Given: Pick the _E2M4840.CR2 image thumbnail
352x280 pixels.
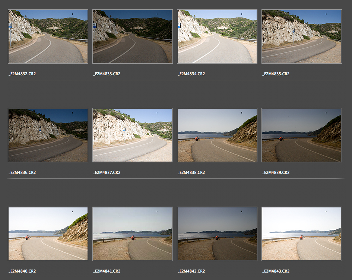Looking at the screenshot, I should click(48, 234).
